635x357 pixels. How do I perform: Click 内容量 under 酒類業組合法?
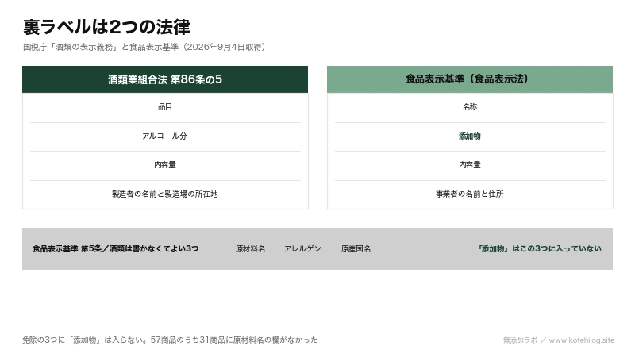coord(165,165)
